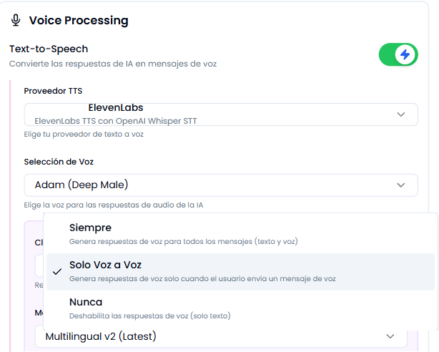Click the chevron arrow in the Proveedor TTS field

click(x=402, y=114)
